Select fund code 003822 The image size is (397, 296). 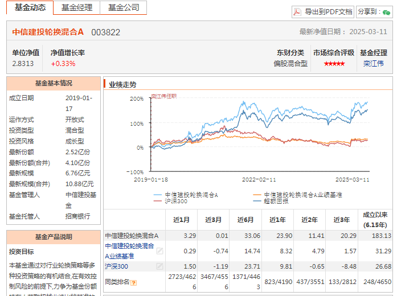point(105,32)
